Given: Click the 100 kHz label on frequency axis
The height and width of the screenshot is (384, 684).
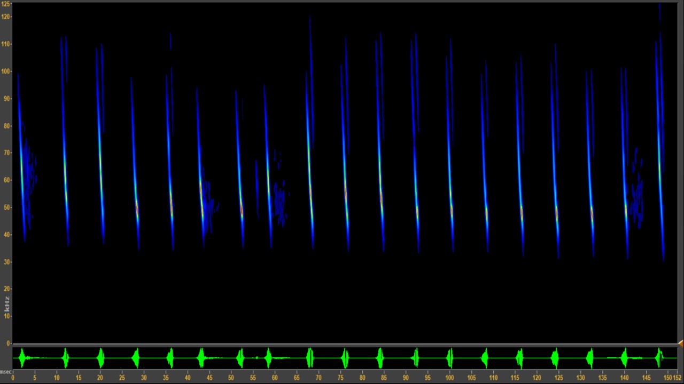Looking at the screenshot, I should pos(6,71).
